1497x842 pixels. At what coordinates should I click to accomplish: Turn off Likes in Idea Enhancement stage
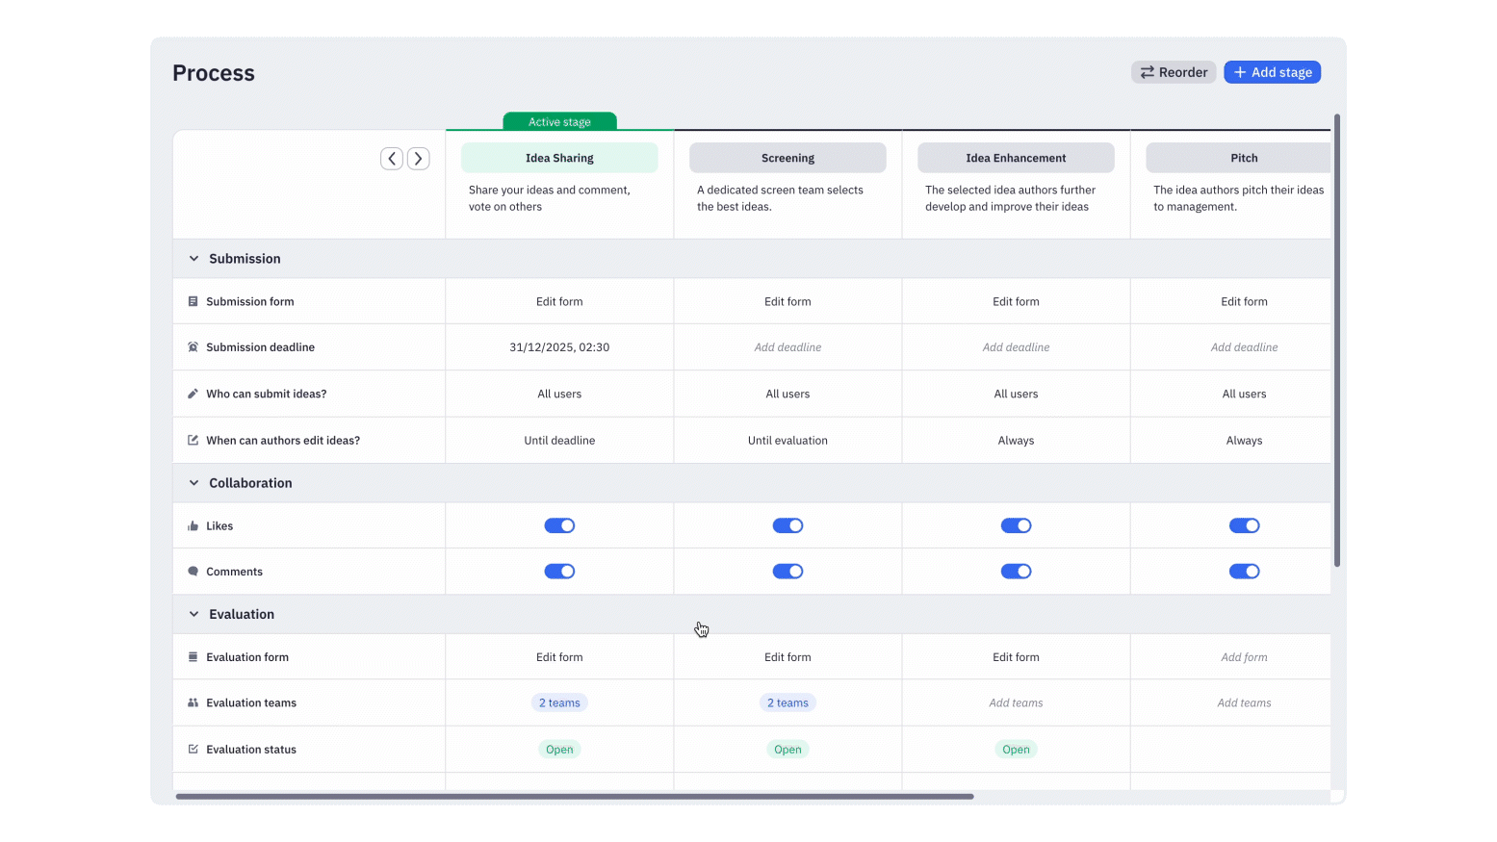click(x=1016, y=525)
